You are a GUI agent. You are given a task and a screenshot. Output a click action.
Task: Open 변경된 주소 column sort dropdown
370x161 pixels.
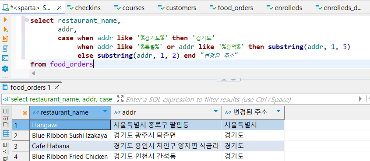[x=278, y=111]
